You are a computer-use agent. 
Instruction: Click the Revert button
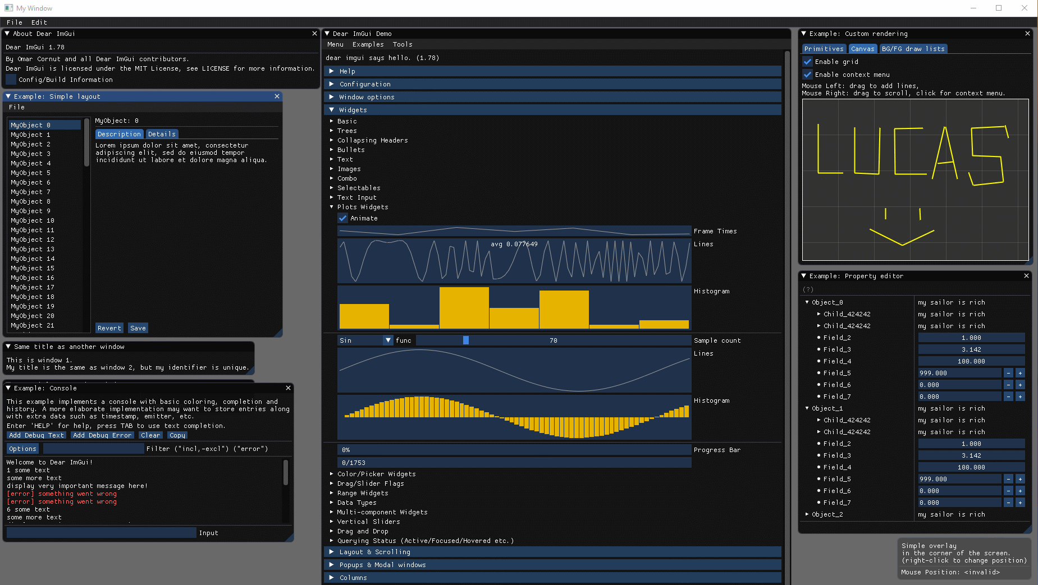(109, 328)
